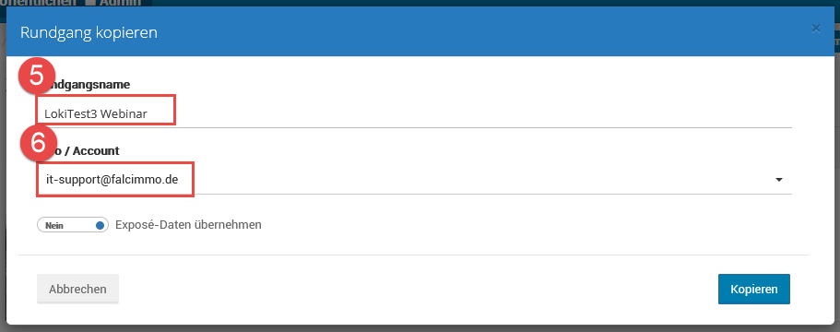Click the blue toggle knob for Exposé-Daten
This screenshot has height=332, width=840.
click(x=100, y=225)
